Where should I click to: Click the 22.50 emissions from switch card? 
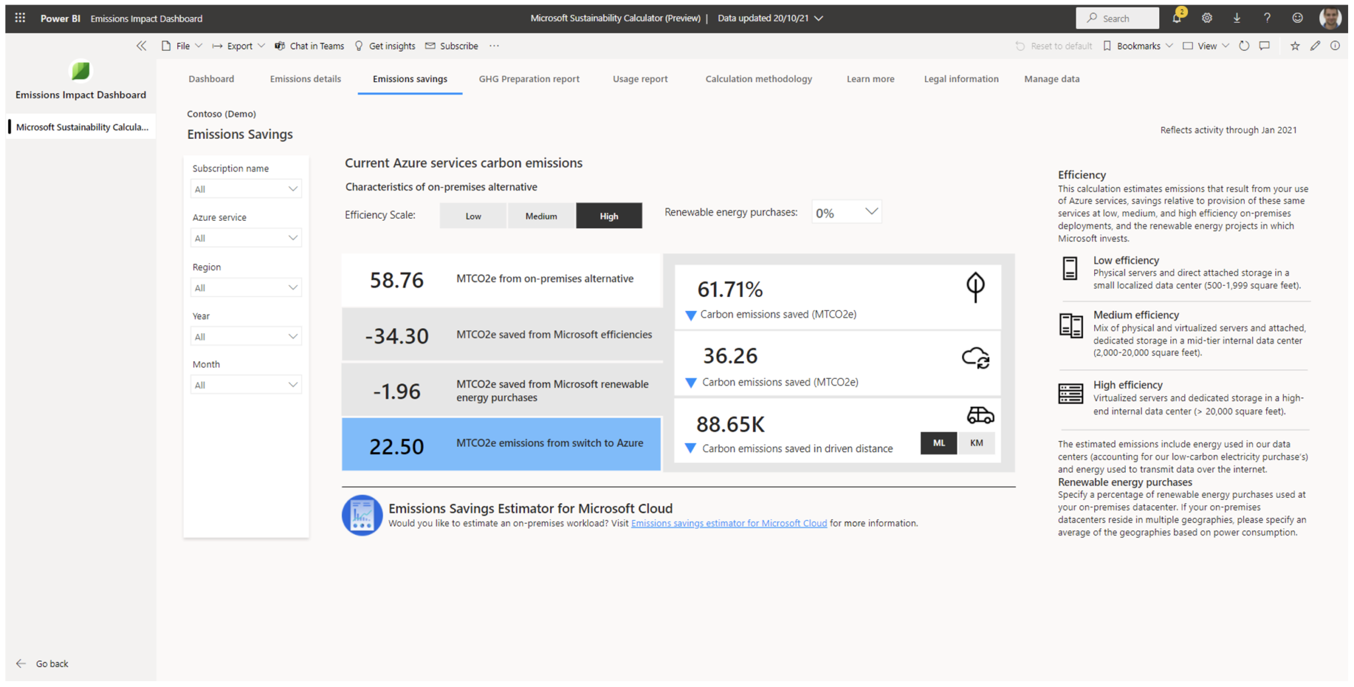point(501,444)
